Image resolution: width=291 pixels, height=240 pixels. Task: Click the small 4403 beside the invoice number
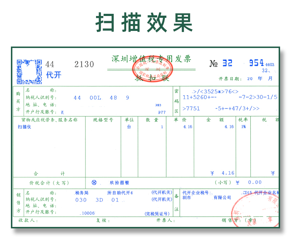point(270,64)
